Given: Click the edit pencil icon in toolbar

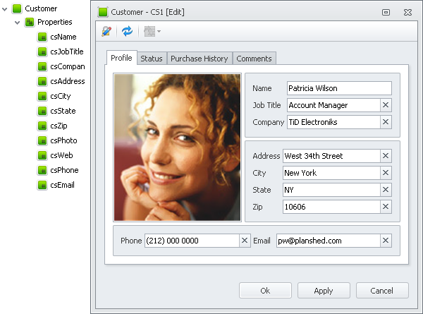Looking at the screenshot, I should coord(107,31).
